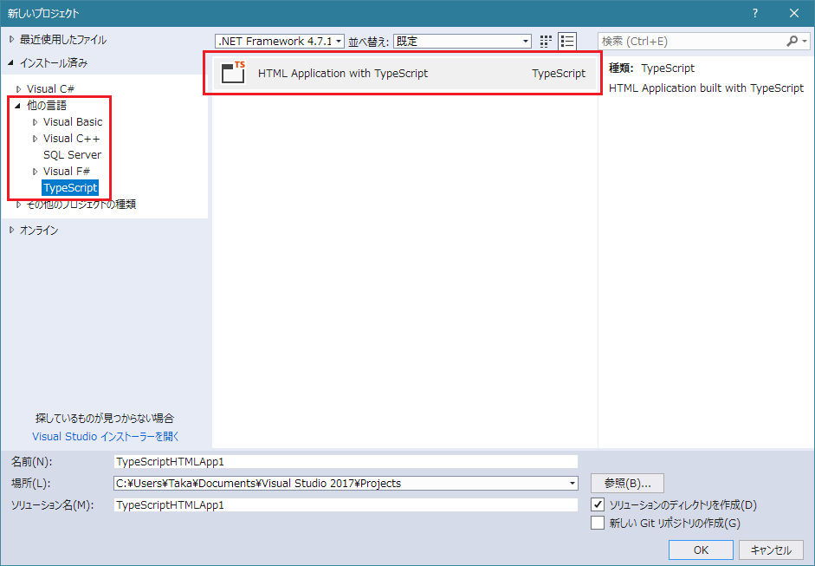Click the TypeScript HTML Application template icon
The height and width of the screenshot is (566, 815).
point(233,72)
